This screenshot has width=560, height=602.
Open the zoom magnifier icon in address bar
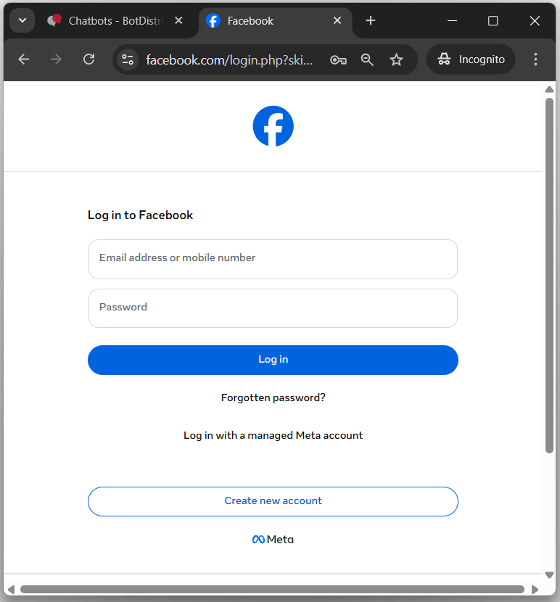click(367, 60)
